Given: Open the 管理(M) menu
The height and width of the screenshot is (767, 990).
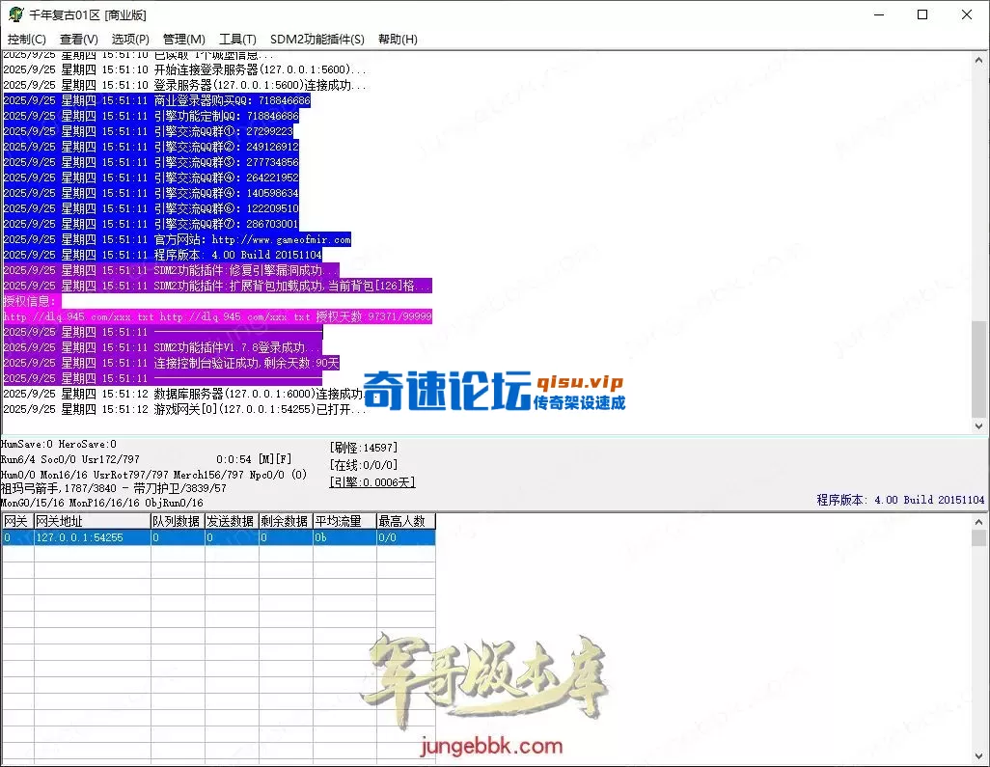Looking at the screenshot, I should tap(183, 40).
